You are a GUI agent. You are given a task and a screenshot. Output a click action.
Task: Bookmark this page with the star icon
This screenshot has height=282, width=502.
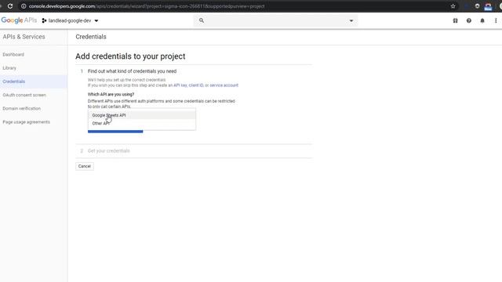click(x=453, y=6)
